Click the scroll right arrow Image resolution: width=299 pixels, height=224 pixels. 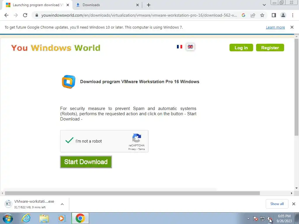tap(291, 193)
